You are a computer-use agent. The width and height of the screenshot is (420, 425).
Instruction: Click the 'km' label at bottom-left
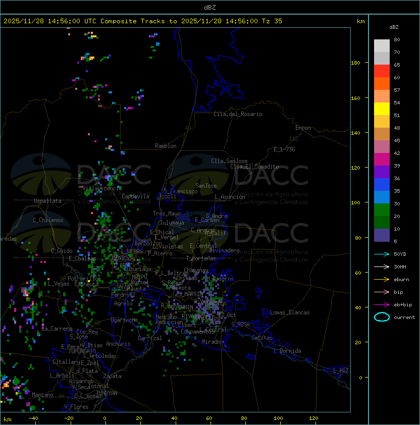point(8,419)
